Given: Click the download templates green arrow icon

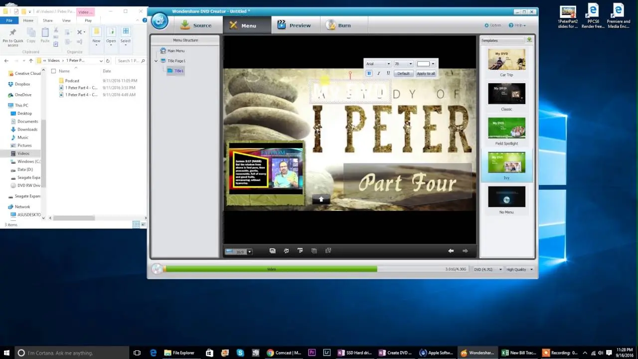Looking at the screenshot, I should (x=529, y=40).
